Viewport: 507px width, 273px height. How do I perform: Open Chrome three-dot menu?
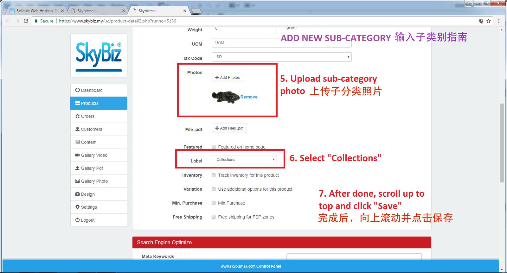click(499, 21)
